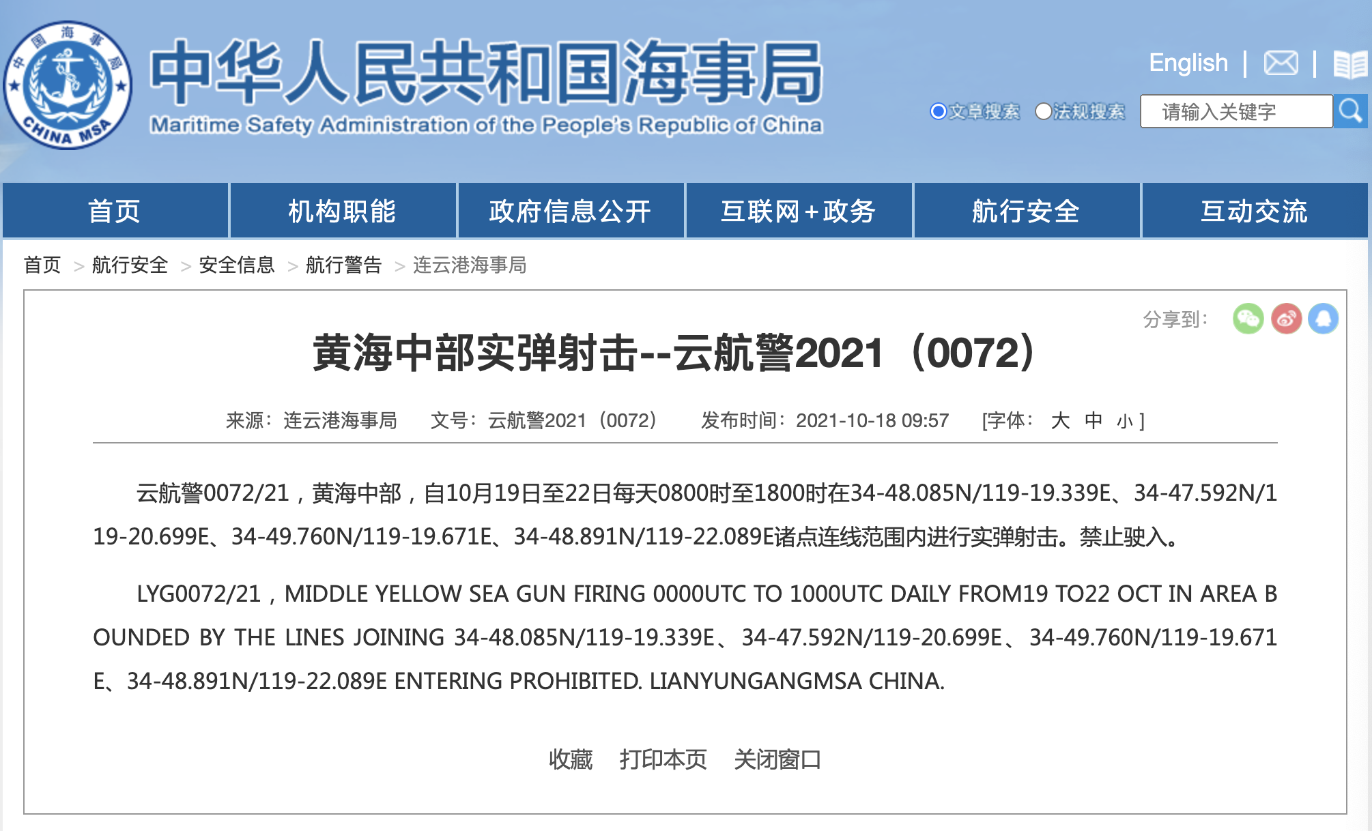This screenshot has width=1372, height=831.
Task: Select the 法规搜索 radio button
Action: (x=1043, y=111)
